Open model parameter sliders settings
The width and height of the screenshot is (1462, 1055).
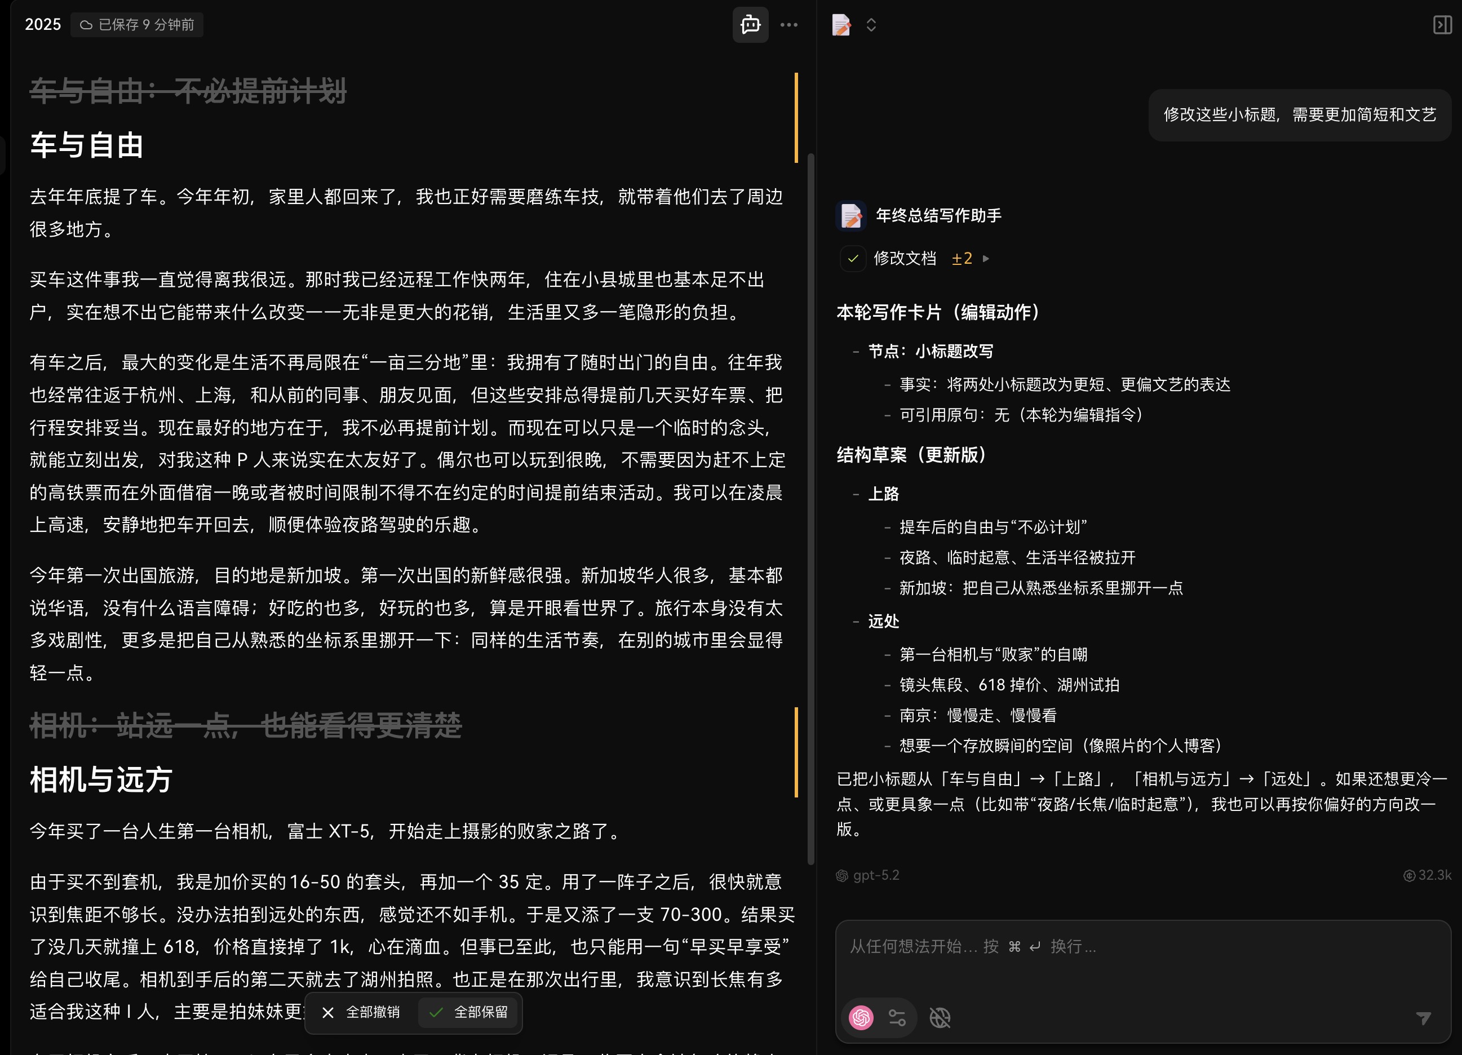point(897,1017)
